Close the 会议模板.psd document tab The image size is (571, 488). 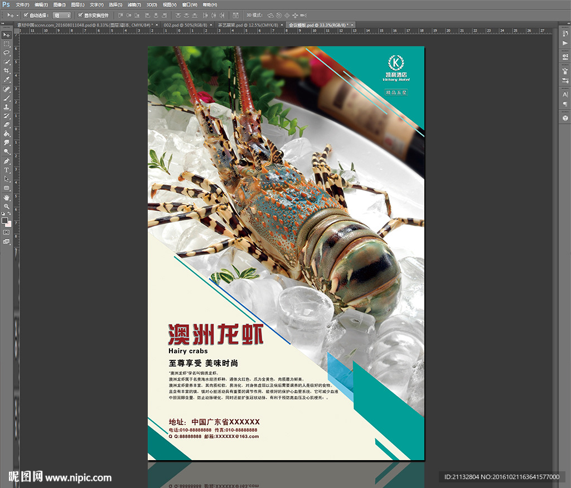[352, 25]
